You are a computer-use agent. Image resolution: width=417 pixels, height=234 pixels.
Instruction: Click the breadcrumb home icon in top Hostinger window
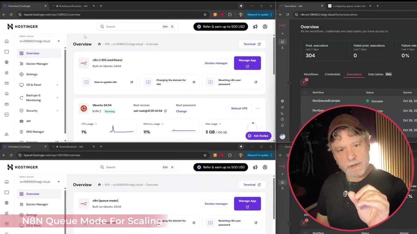99,44
